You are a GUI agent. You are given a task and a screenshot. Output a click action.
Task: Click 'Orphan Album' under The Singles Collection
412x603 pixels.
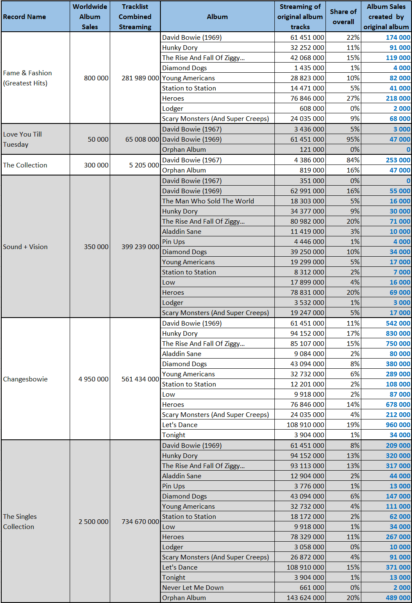[217, 598]
